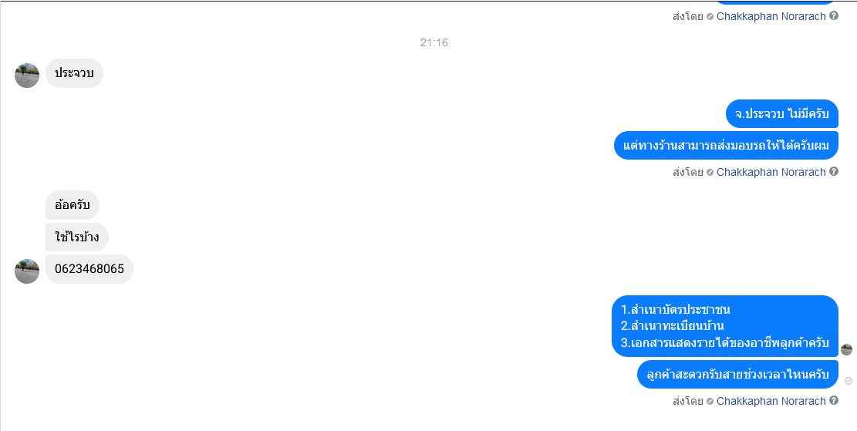Click small seen-by avatar beside documents list message
The width and height of the screenshot is (857, 431).
pos(847,349)
